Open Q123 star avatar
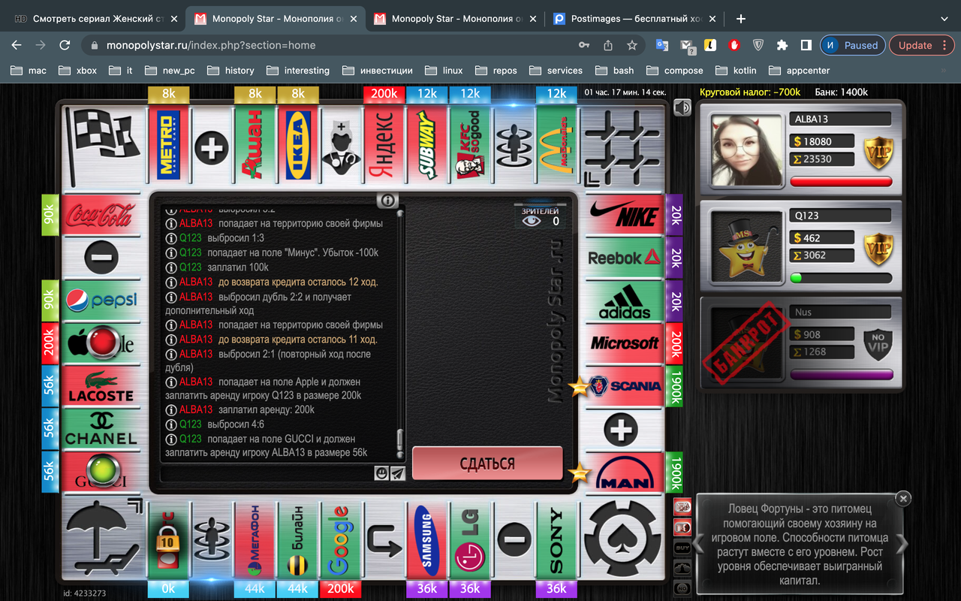This screenshot has width=961, height=601. tap(747, 247)
